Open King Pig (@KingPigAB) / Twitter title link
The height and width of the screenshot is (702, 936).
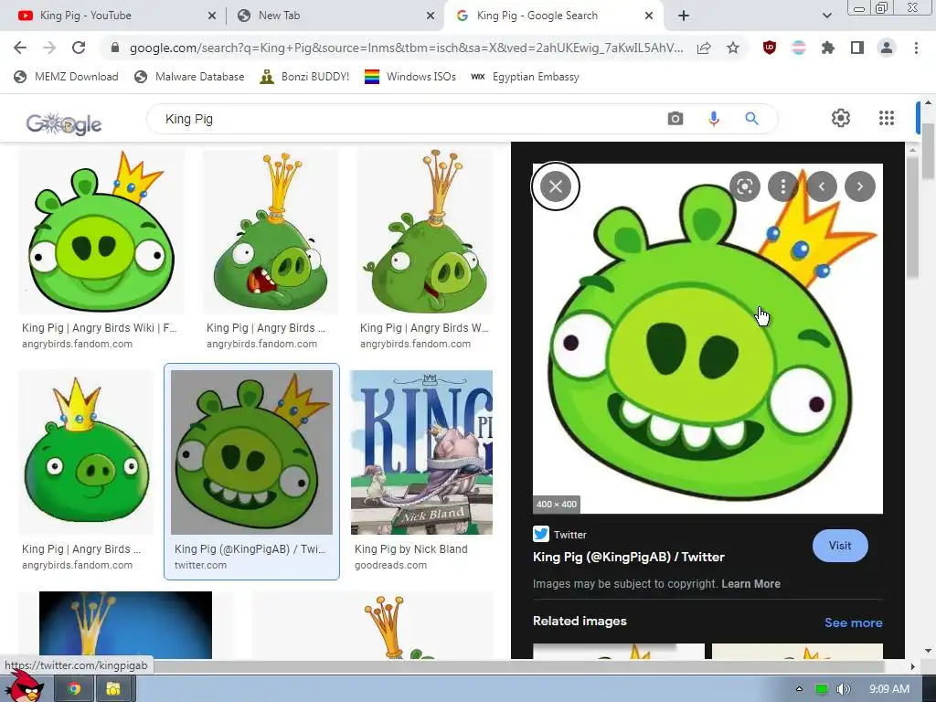[x=629, y=557]
